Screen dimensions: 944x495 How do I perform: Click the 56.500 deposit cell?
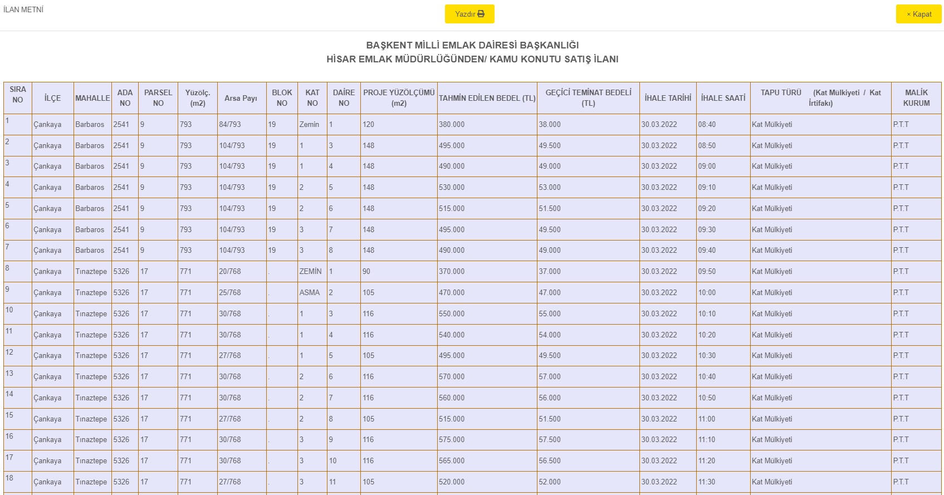point(588,460)
